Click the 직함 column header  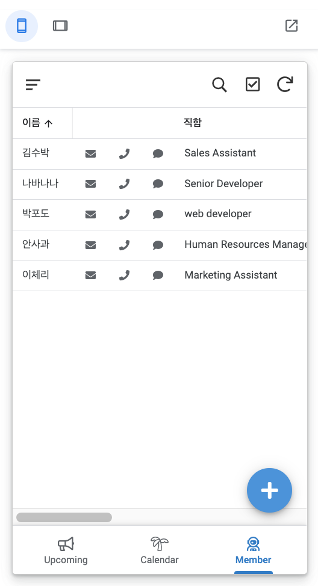tap(193, 122)
